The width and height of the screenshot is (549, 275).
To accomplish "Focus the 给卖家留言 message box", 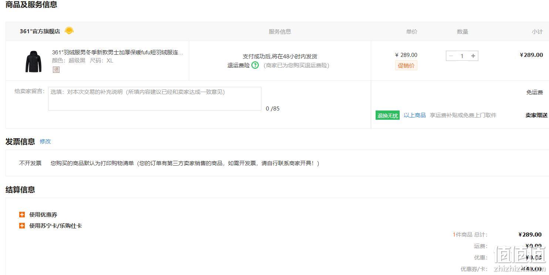I will pyautogui.click(x=155, y=99).
